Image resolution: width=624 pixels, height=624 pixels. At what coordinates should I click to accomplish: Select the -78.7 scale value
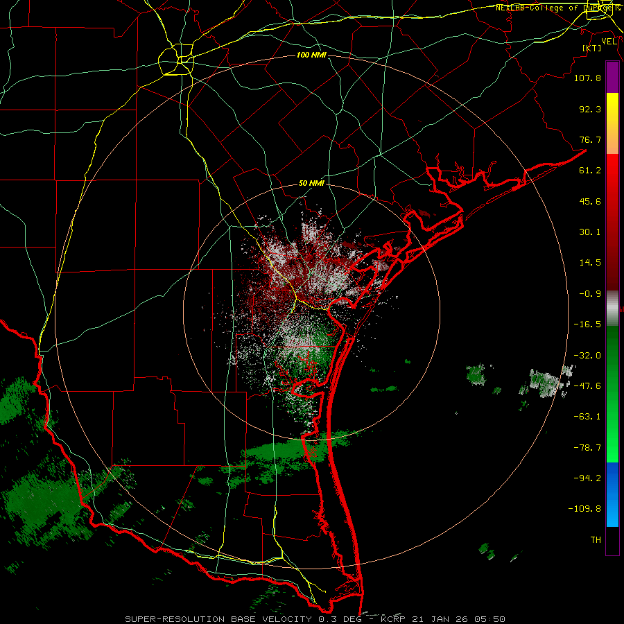click(587, 448)
